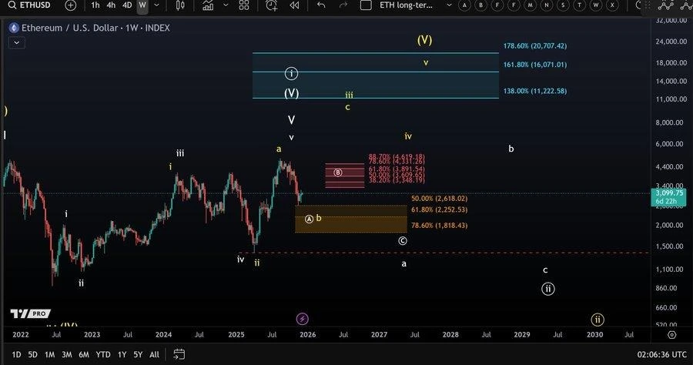Select the yellow iv wave label

click(408, 136)
